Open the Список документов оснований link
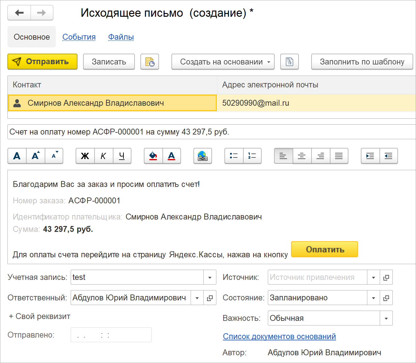The width and height of the screenshot is (416, 363). [279, 336]
